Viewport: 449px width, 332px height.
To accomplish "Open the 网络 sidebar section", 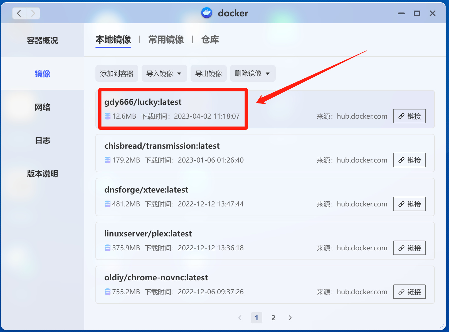I will point(43,107).
